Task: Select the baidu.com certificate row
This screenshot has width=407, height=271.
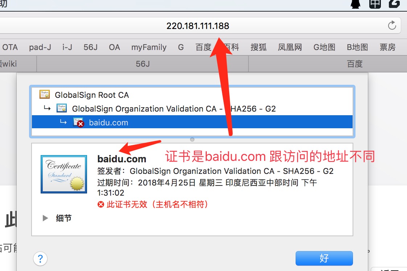Action: click(x=192, y=122)
